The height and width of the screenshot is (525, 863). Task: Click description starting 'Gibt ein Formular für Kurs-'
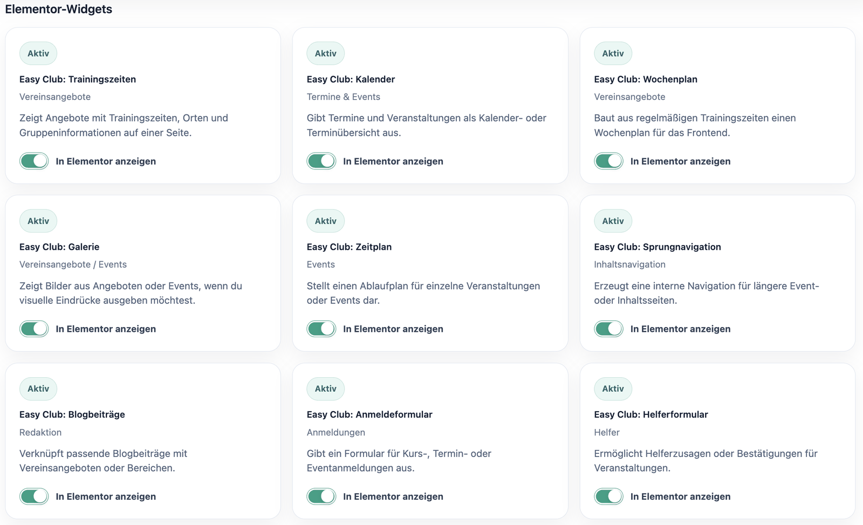coord(399,461)
